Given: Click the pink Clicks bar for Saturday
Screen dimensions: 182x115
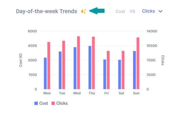Looking at the screenshot, I should pyautogui.click(x=123, y=70).
